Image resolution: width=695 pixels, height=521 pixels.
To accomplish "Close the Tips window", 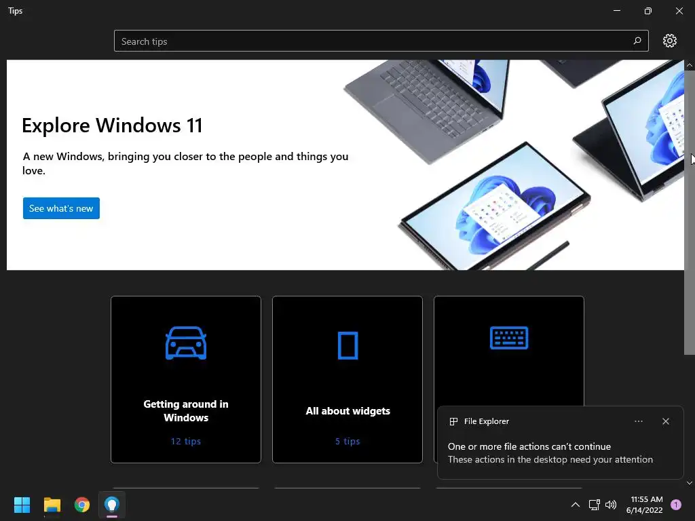I will pos(679,11).
